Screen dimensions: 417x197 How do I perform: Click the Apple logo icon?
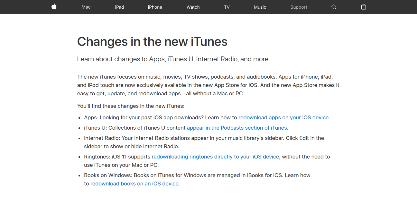pos(54,7)
